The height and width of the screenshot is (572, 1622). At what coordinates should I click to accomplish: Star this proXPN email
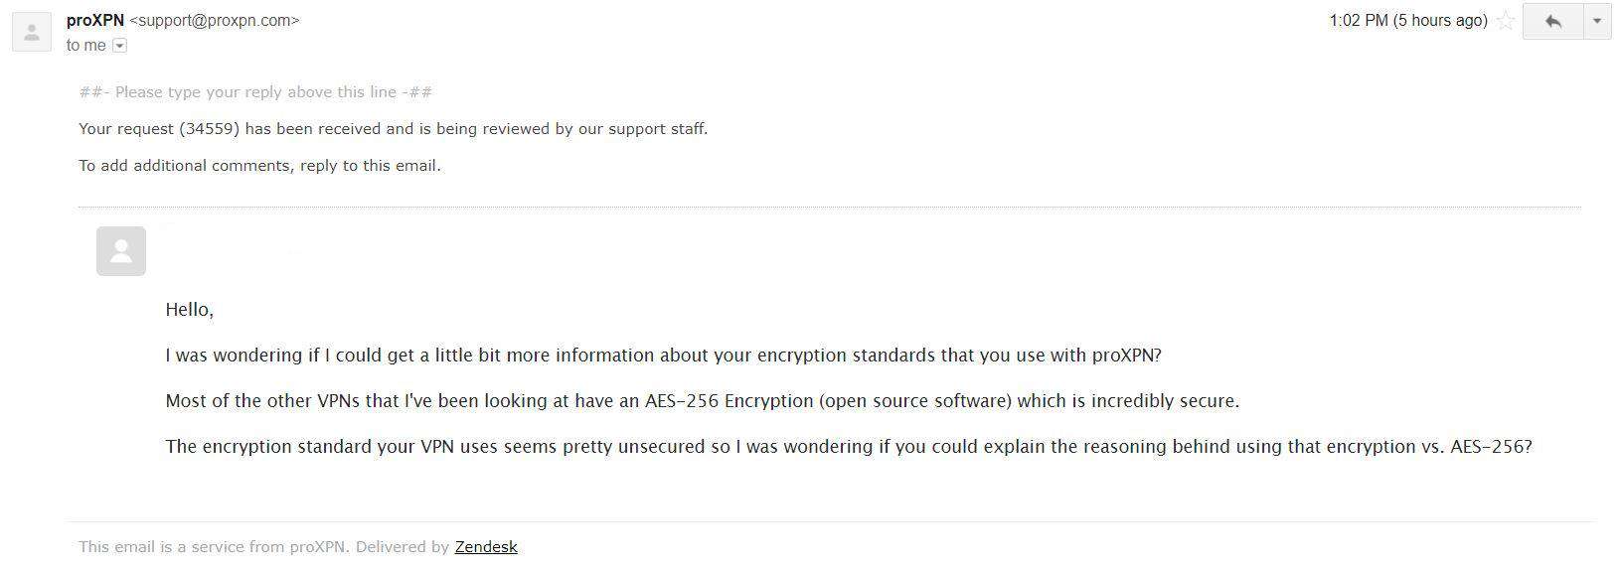(1506, 21)
